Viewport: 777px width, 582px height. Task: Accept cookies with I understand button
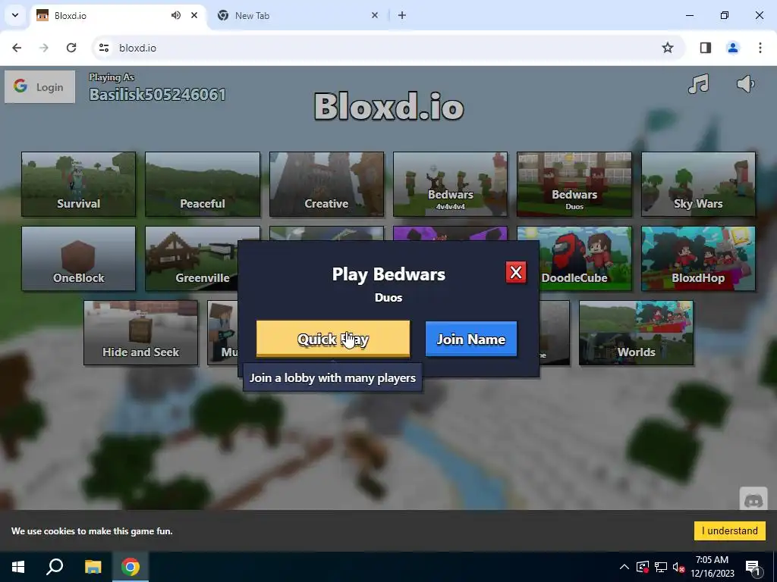pos(729,530)
